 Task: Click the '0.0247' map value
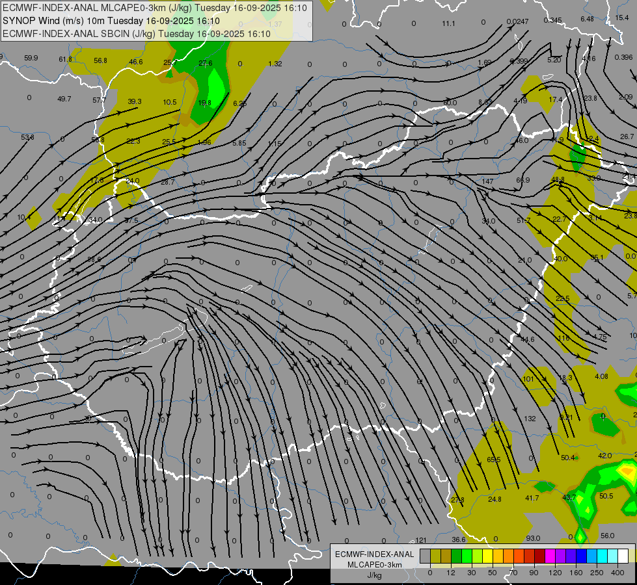[517, 21]
